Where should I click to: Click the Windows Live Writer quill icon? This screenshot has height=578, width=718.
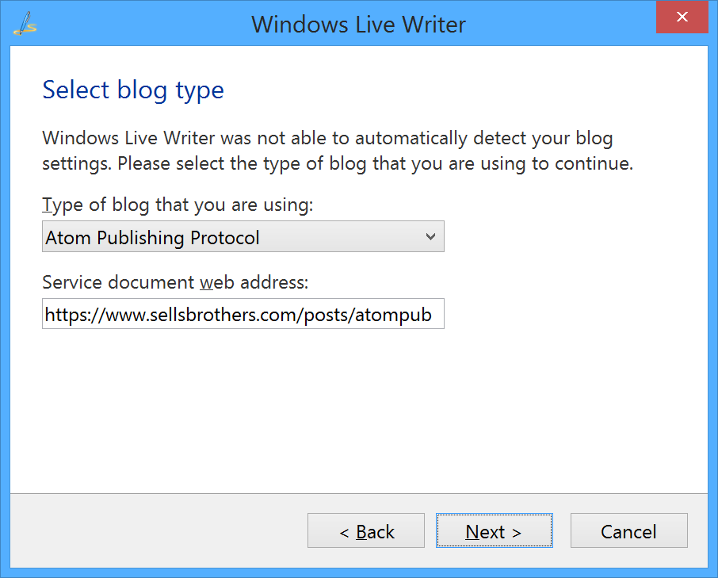point(25,24)
